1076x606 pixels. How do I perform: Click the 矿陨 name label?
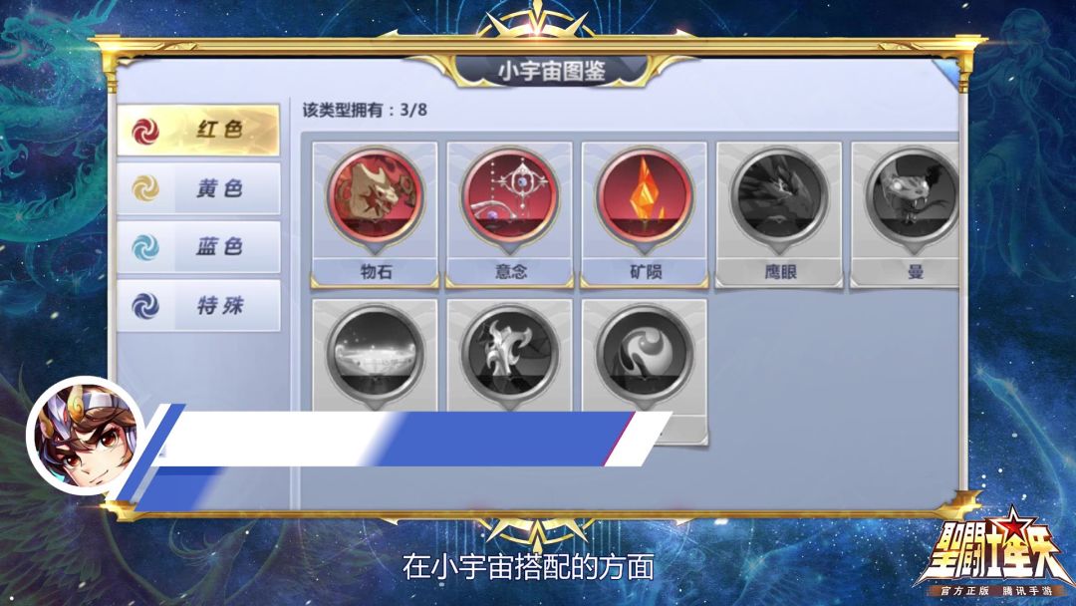tap(645, 272)
